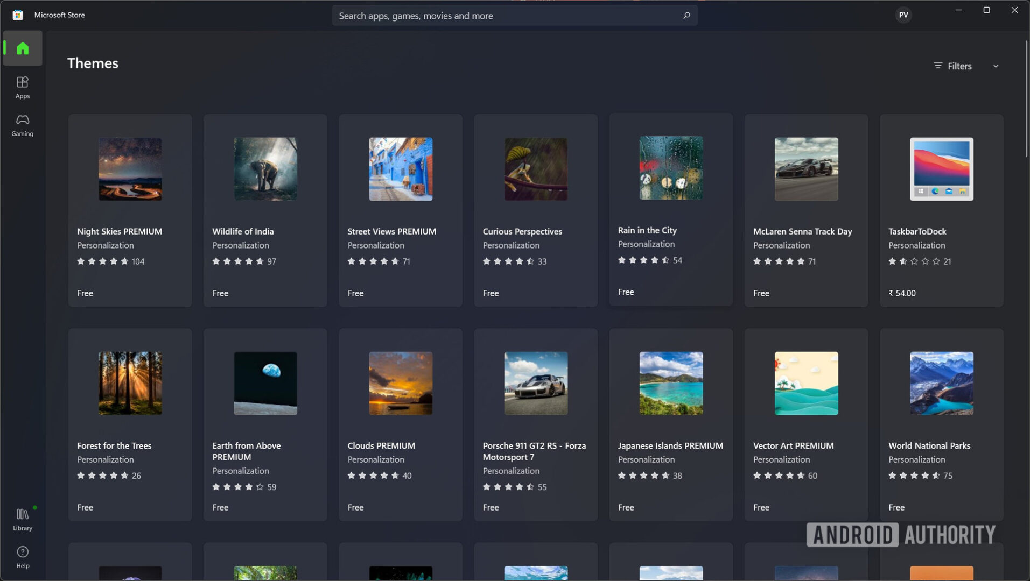1030x581 pixels.
Task: Select the Wildlife of India theme thumbnail
Action: tap(265, 169)
